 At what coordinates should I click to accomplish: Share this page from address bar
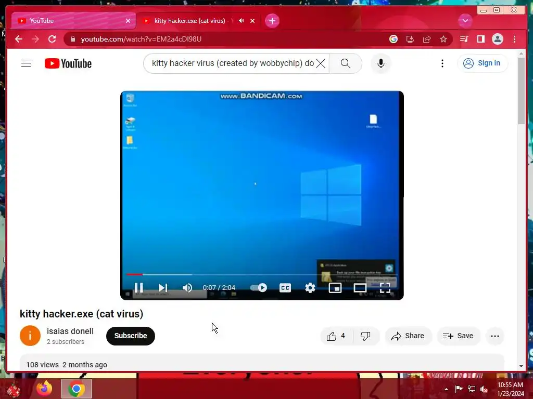click(x=427, y=39)
